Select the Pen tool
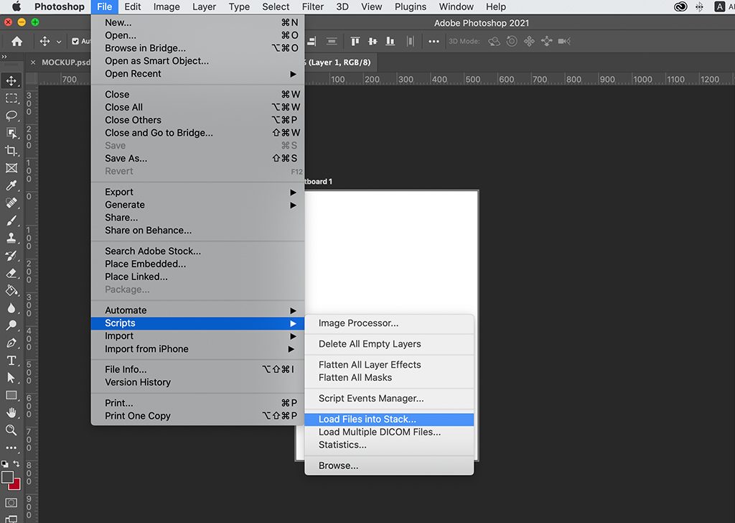735x523 pixels. coord(11,343)
